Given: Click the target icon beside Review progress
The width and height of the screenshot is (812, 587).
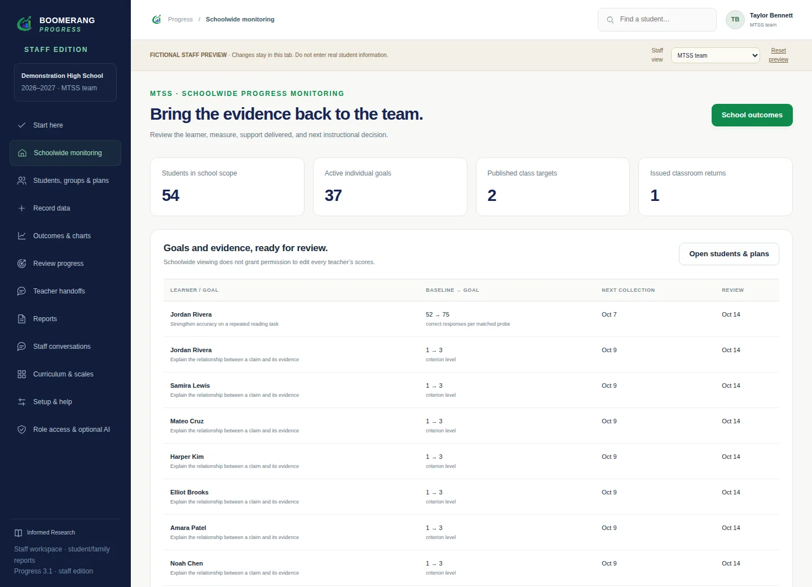Looking at the screenshot, I should click(x=21, y=264).
